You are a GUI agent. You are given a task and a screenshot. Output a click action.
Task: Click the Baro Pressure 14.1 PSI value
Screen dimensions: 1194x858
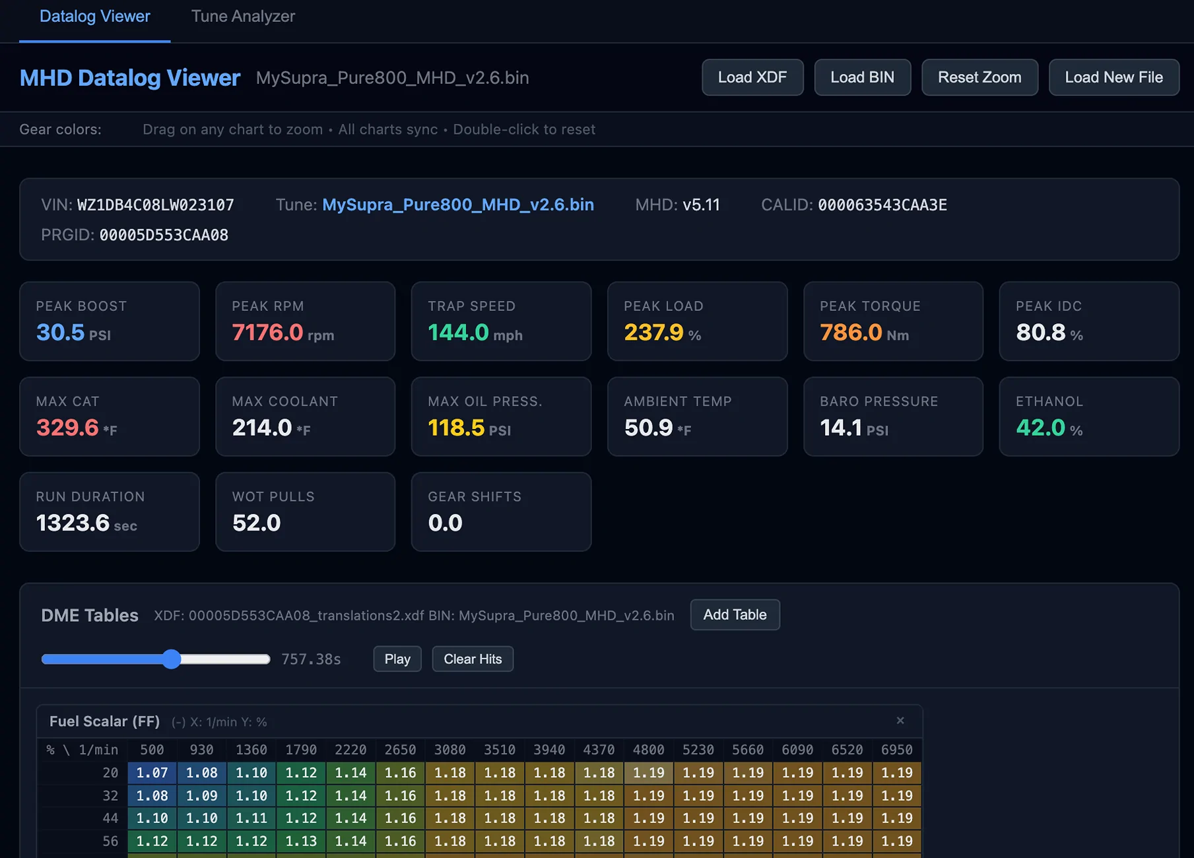point(854,428)
